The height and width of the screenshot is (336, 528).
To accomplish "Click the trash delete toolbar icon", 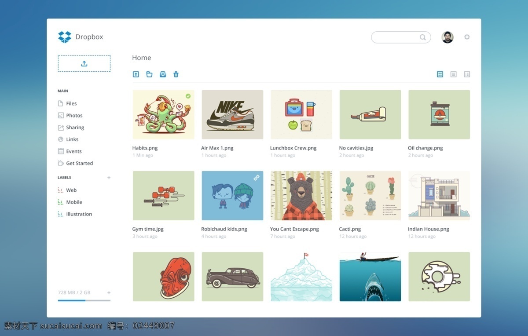I will click(x=176, y=74).
